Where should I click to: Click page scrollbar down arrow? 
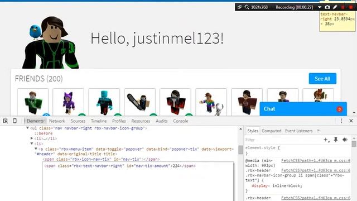pyautogui.click(x=354, y=113)
